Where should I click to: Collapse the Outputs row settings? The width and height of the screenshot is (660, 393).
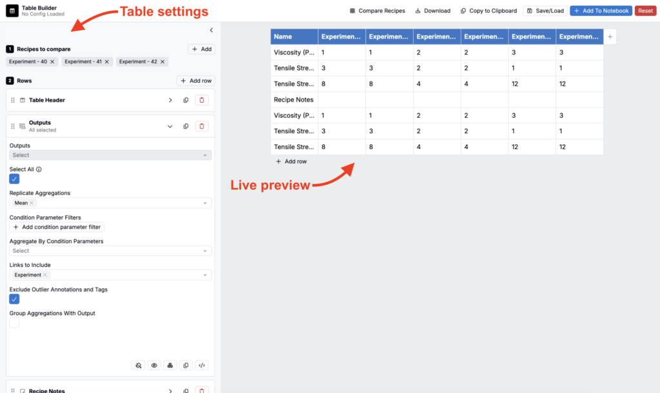pos(170,126)
